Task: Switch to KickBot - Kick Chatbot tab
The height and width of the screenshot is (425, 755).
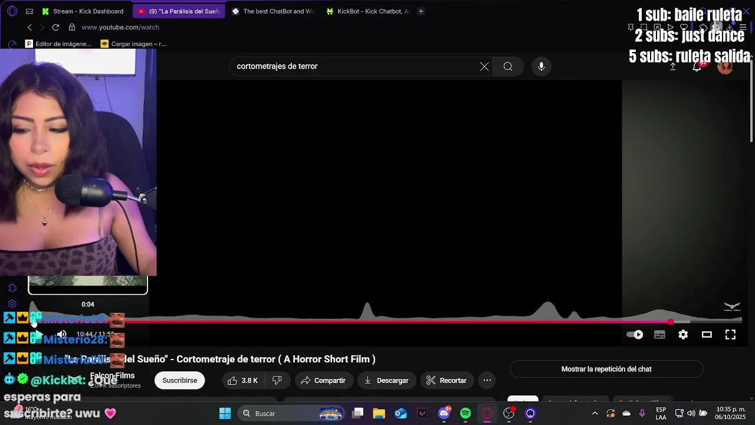Action: [367, 11]
